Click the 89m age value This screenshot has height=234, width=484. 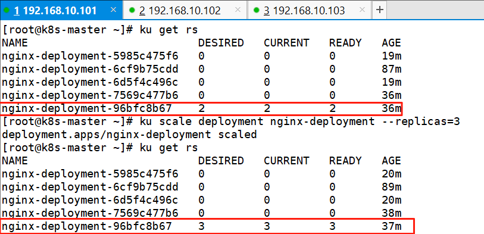(391, 187)
